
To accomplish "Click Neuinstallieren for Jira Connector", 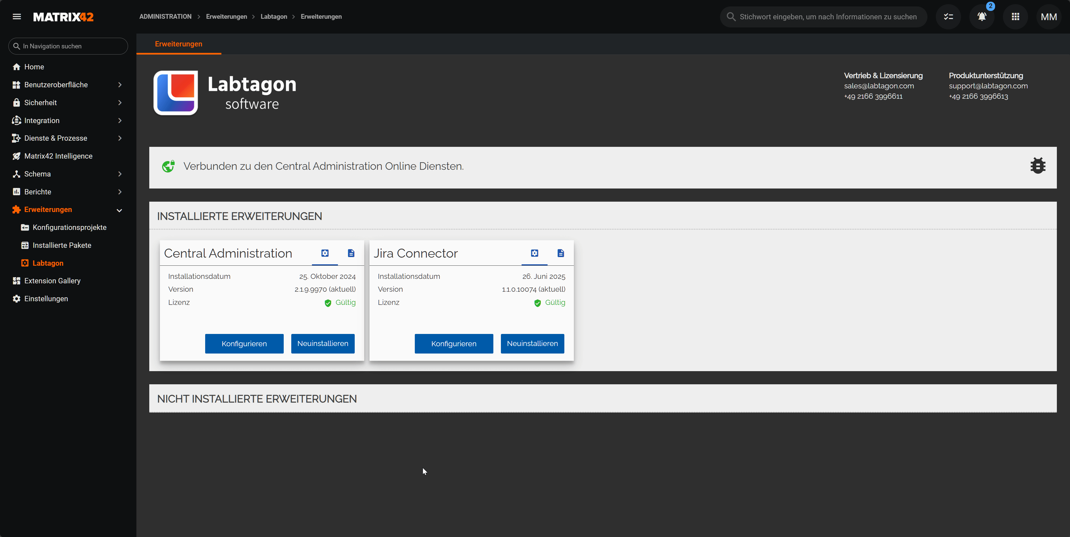I will (532, 344).
